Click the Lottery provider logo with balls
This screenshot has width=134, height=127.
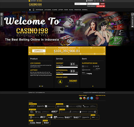pyautogui.click(x=58, y=117)
